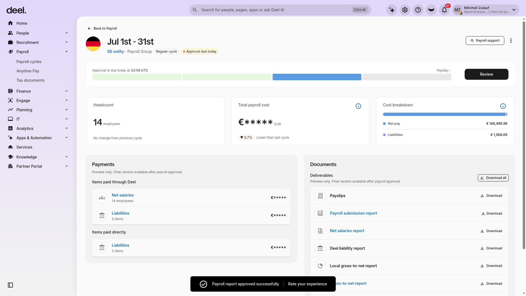Download Local gross-to-net report
The height and width of the screenshot is (296, 526).
(x=491, y=266)
